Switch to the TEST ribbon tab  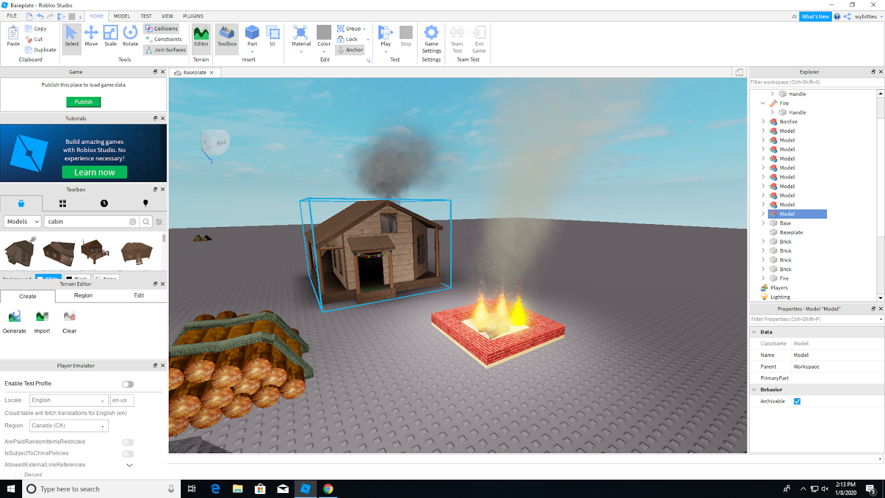[x=146, y=16]
